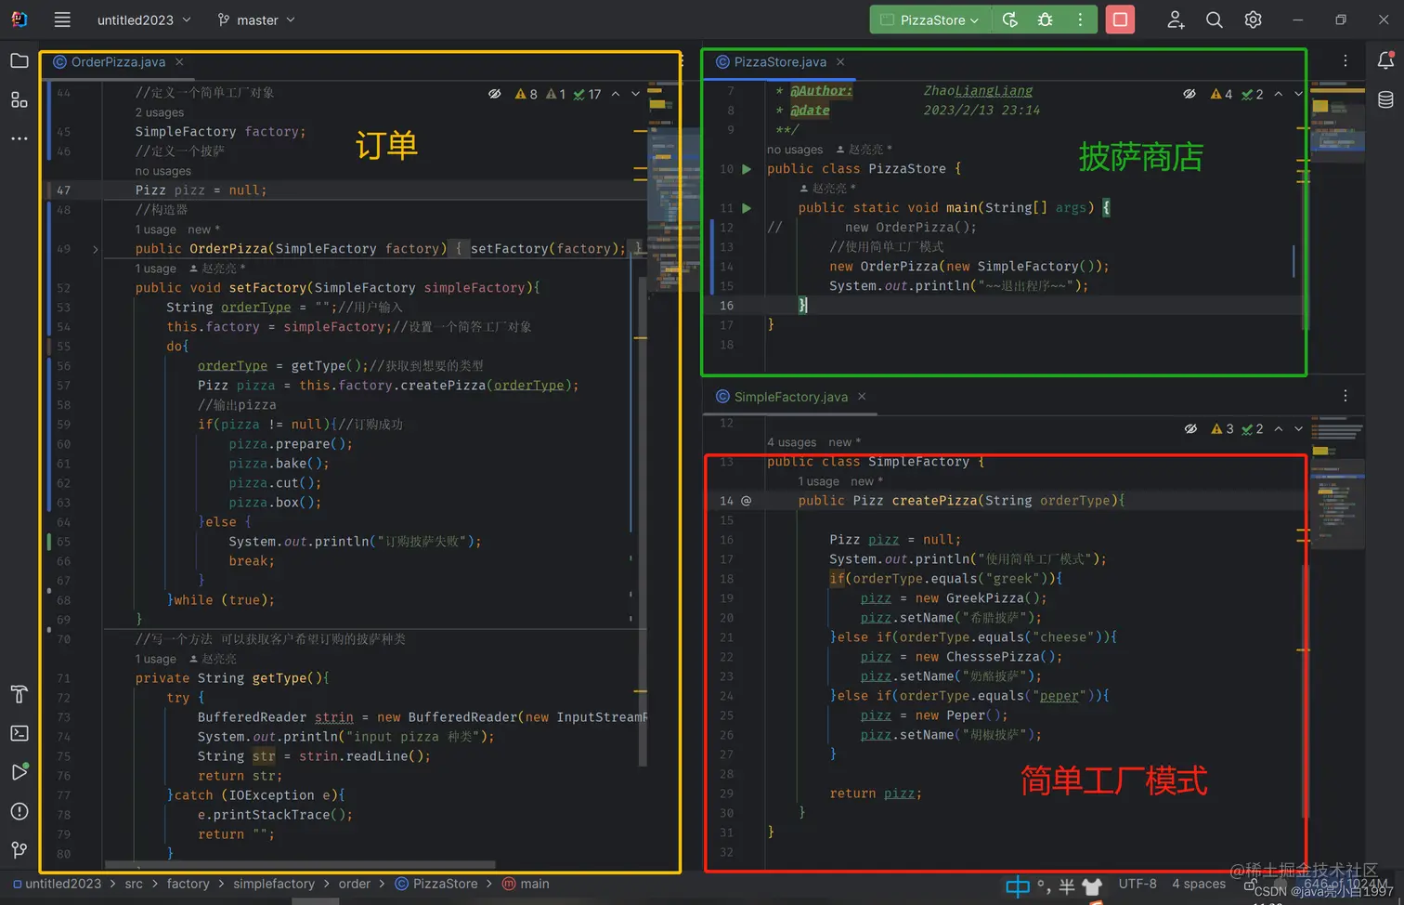Viewport: 1404px width, 905px height.
Task: Stop the running program
Action: 1120,20
